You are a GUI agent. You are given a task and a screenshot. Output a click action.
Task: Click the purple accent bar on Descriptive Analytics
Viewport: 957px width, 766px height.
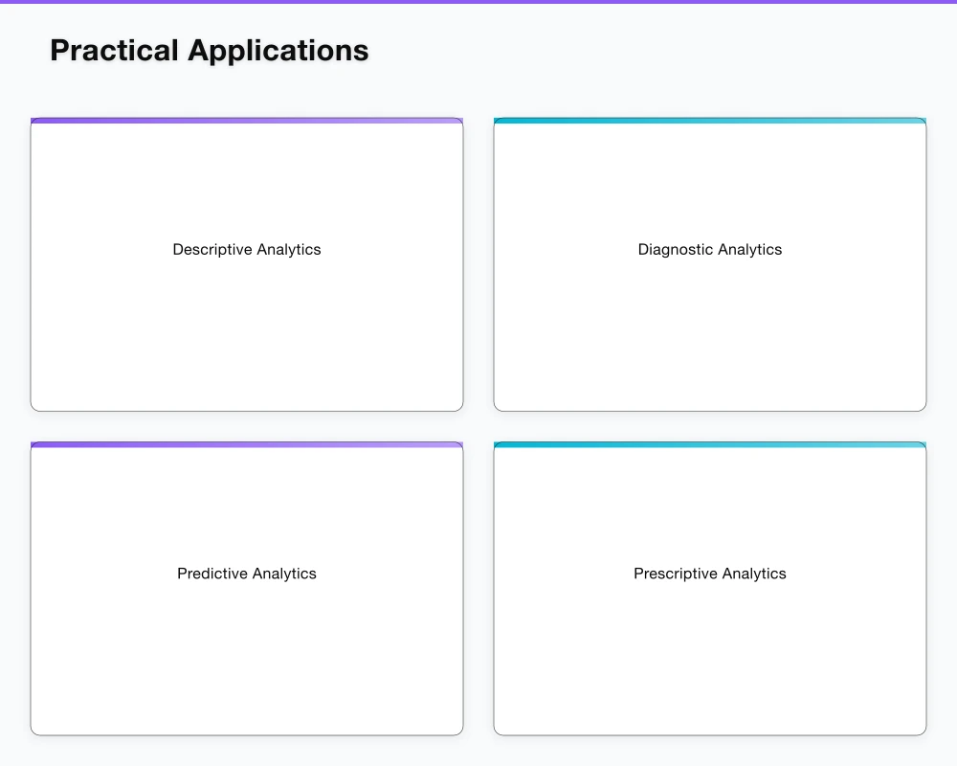247,120
